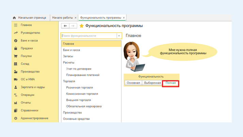Open the Банк и касса sidebar section
Screen dimensions: 243x137
[x=29, y=41]
